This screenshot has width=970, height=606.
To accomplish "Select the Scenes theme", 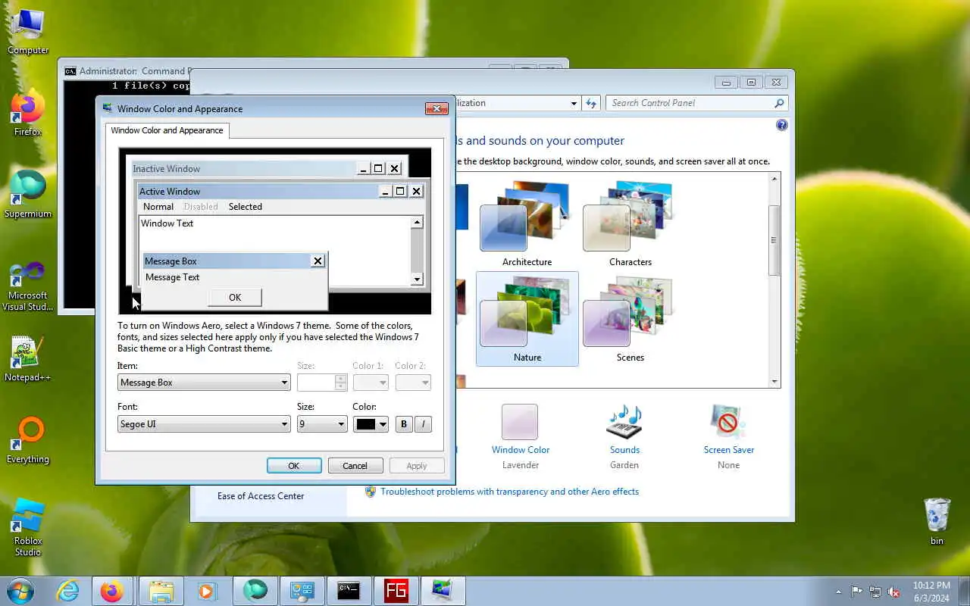I will point(630,319).
